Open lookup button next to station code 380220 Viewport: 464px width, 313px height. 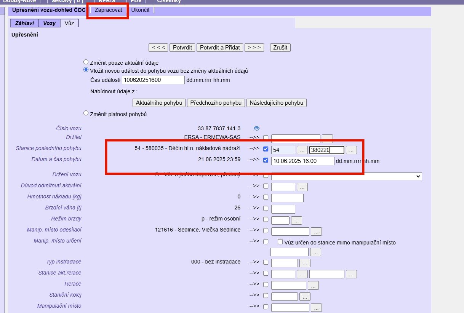(351, 150)
